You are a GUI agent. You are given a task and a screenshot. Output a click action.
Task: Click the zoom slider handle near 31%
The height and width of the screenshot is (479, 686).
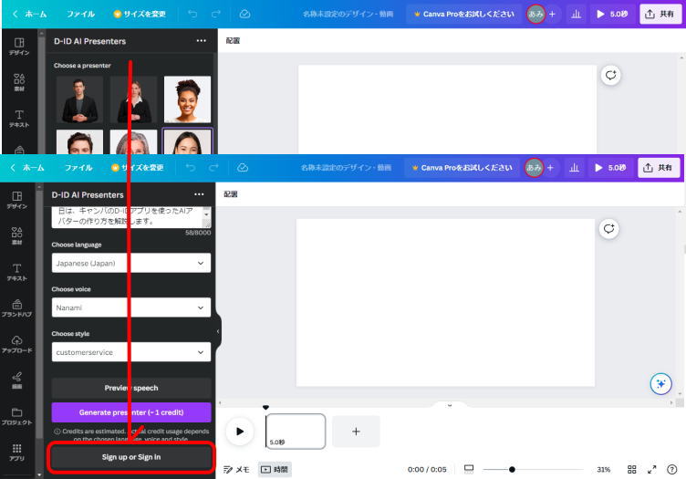[512, 469]
